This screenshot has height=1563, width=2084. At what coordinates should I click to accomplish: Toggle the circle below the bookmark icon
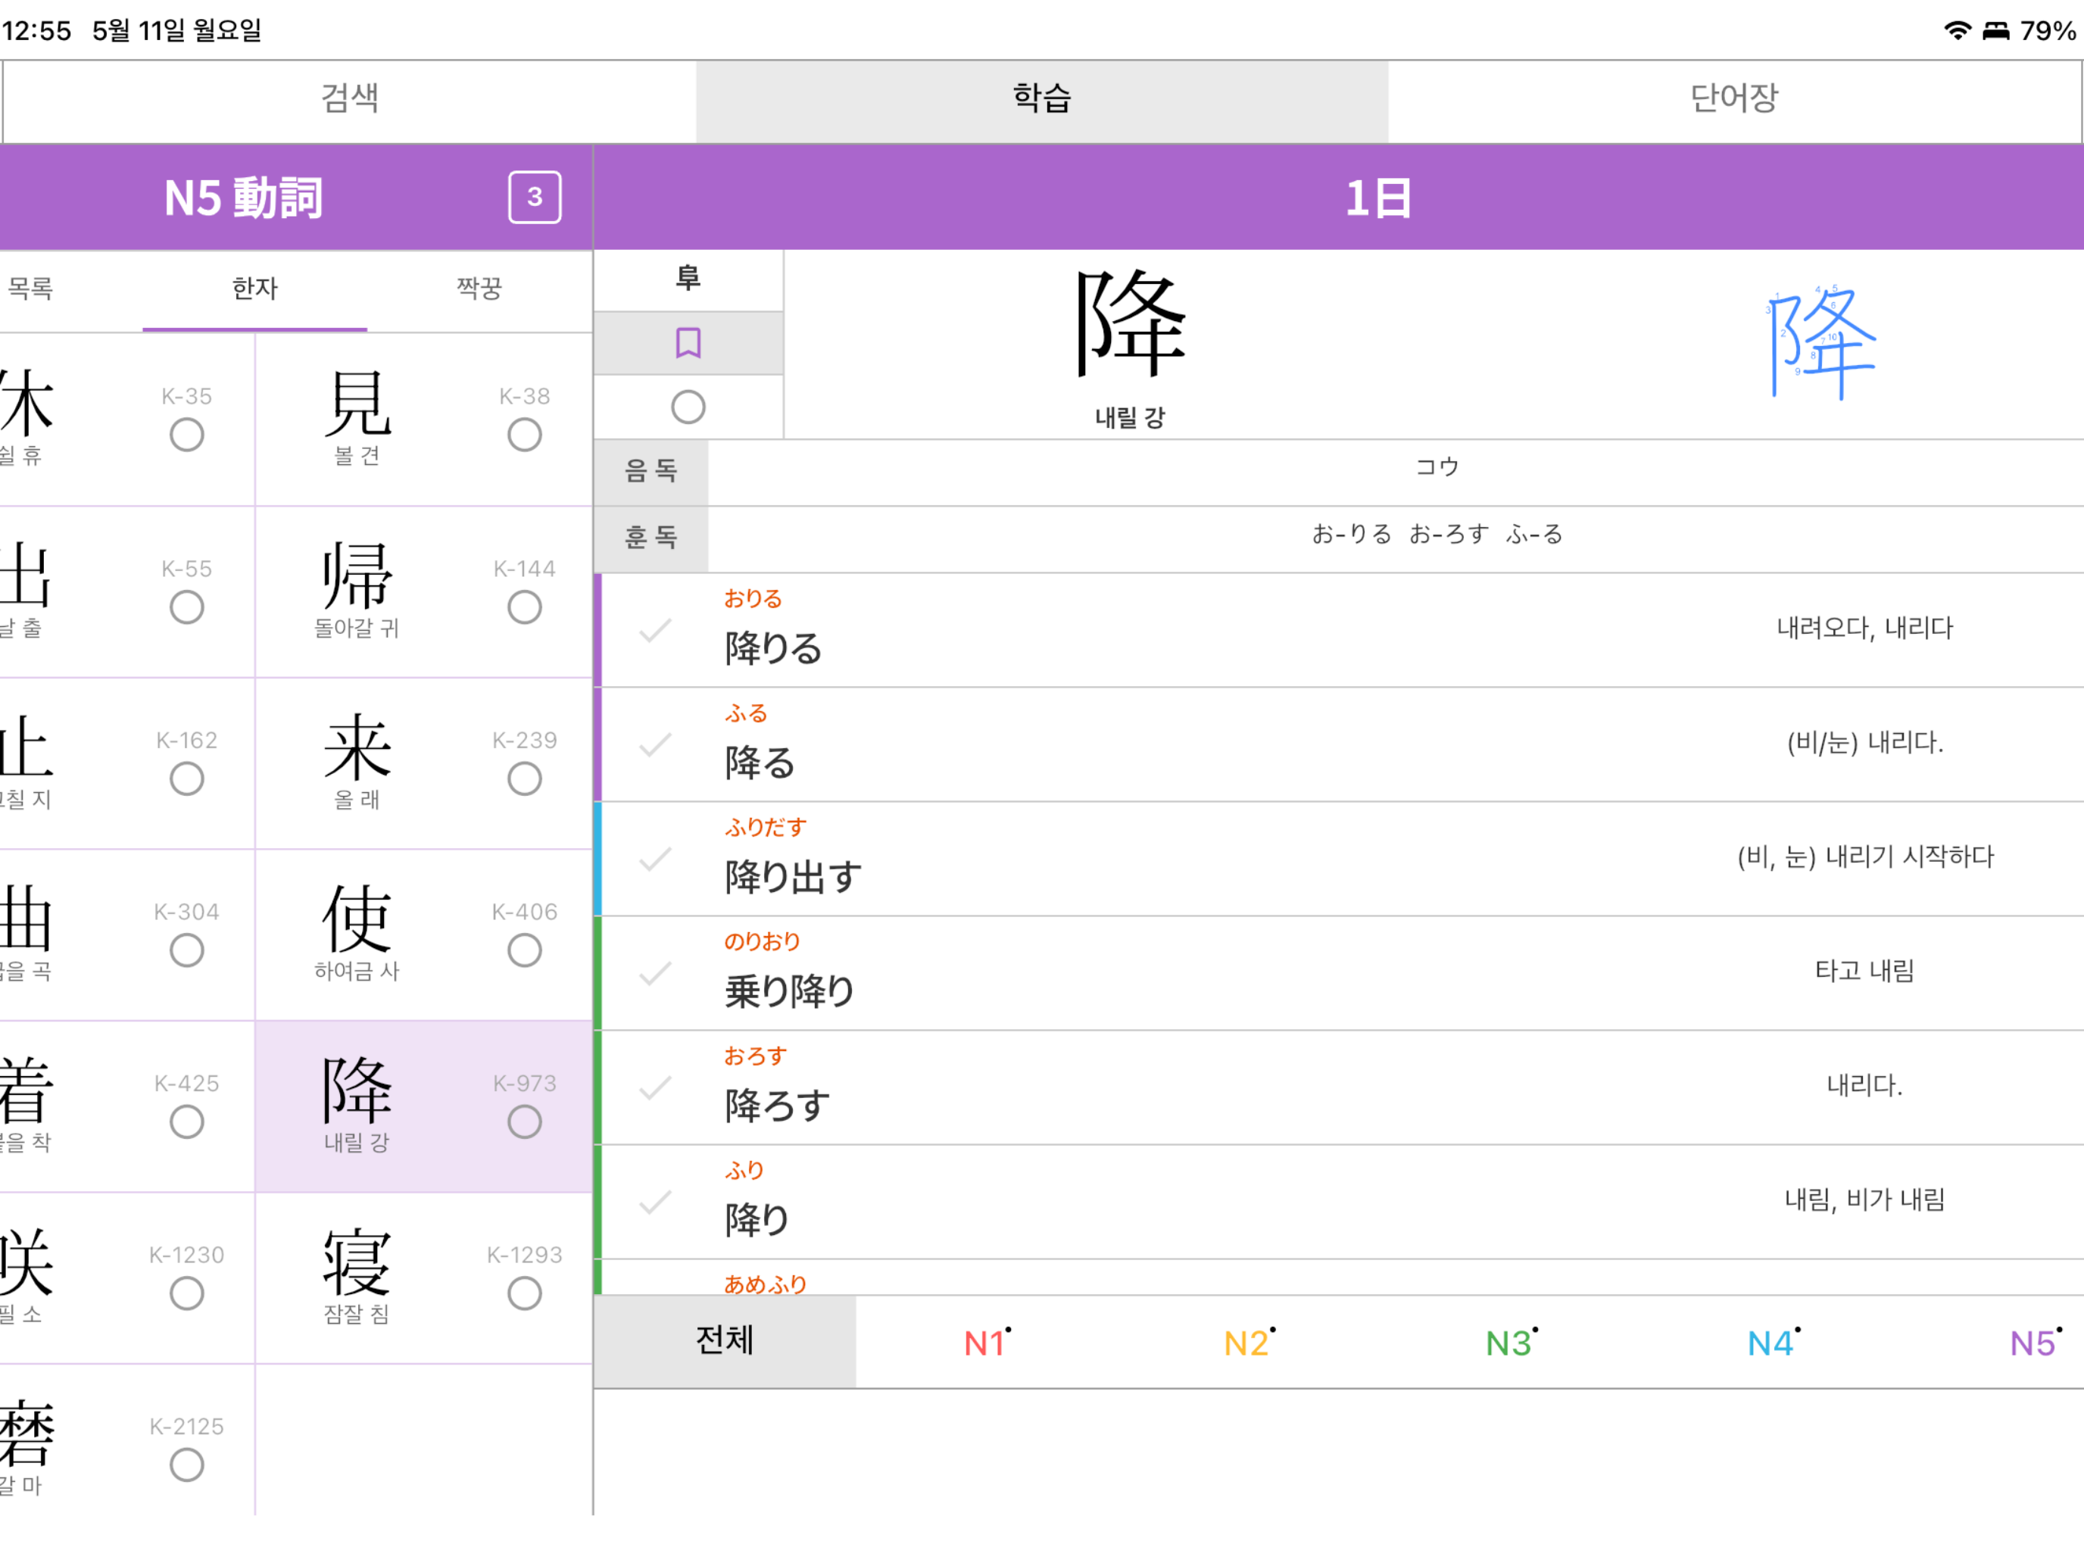[x=688, y=407]
